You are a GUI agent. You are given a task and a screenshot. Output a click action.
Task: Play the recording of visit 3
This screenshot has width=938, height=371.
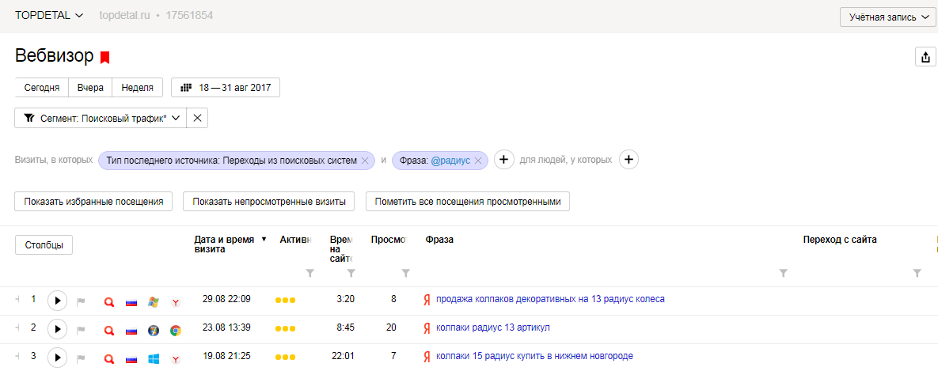click(x=57, y=358)
